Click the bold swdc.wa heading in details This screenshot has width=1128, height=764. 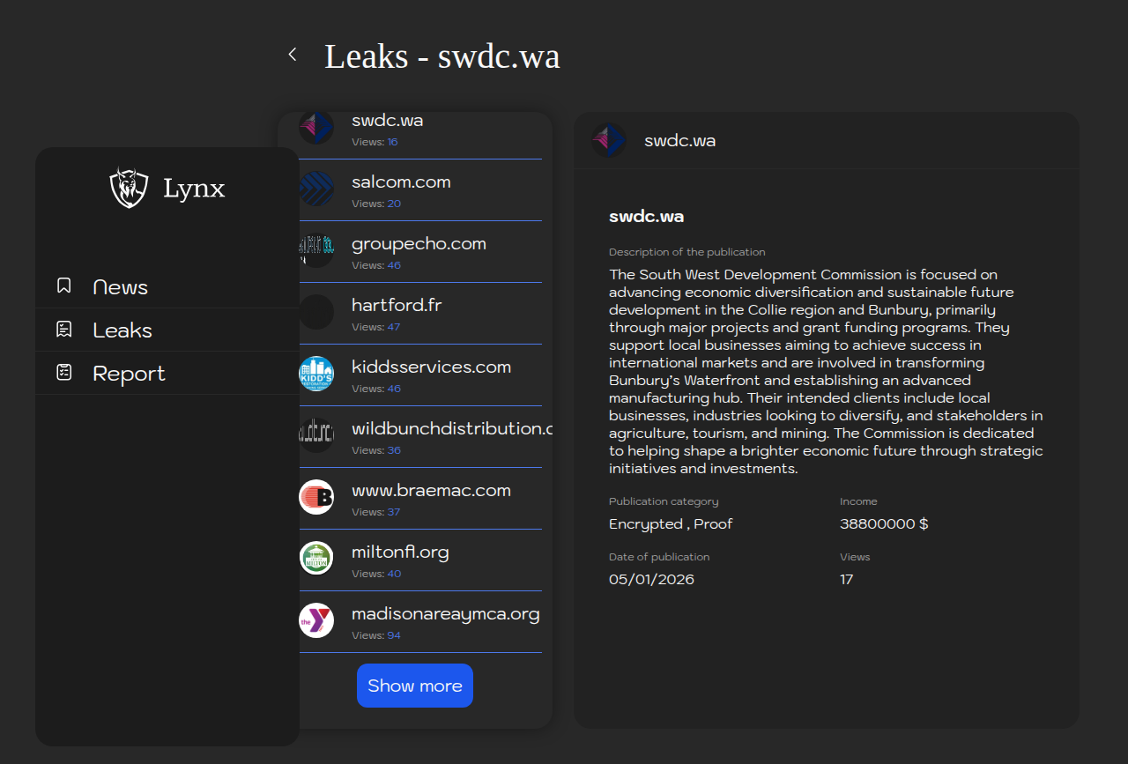[x=646, y=217]
